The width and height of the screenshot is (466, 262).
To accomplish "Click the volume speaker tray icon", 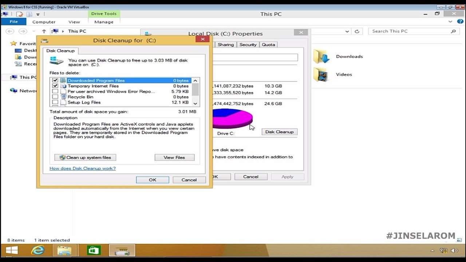I will [x=454, y=250].
